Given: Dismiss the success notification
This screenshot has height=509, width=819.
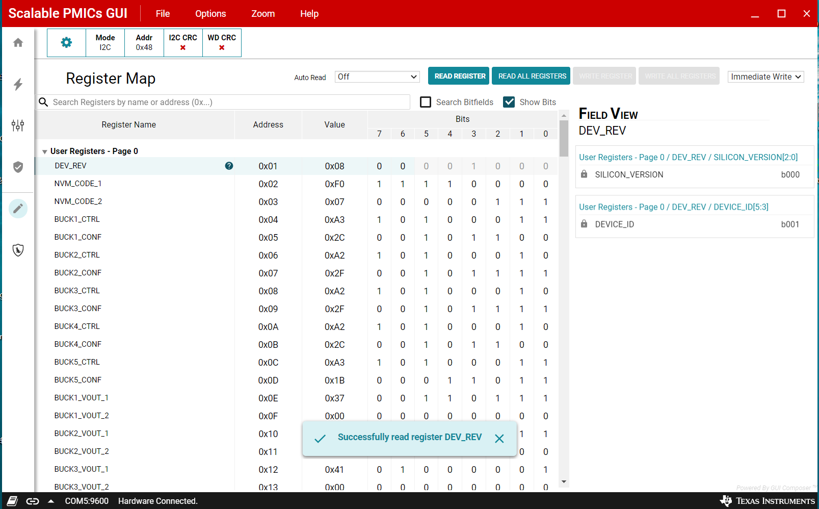Looking at the screenshot, I should (x=499, y=439).
